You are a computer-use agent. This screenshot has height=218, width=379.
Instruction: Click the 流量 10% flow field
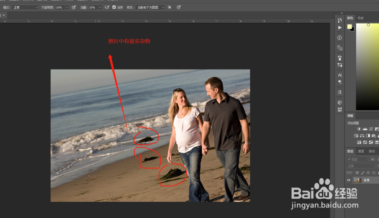coord(93,8)
